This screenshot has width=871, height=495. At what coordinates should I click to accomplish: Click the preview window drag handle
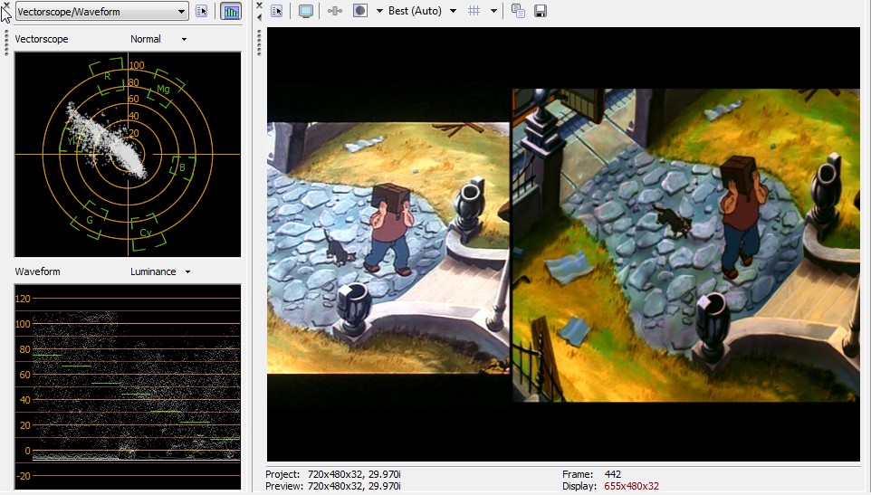pyautogui.click(x=260, y=43)
